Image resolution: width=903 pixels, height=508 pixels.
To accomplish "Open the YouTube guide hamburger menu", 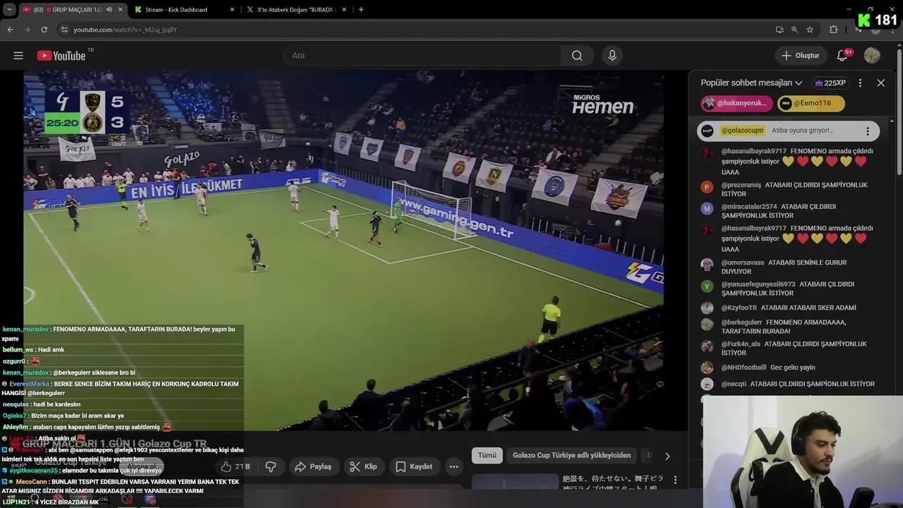I will (x=18, y=56).
